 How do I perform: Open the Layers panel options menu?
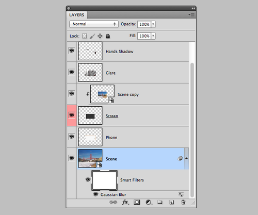point(191,15)
